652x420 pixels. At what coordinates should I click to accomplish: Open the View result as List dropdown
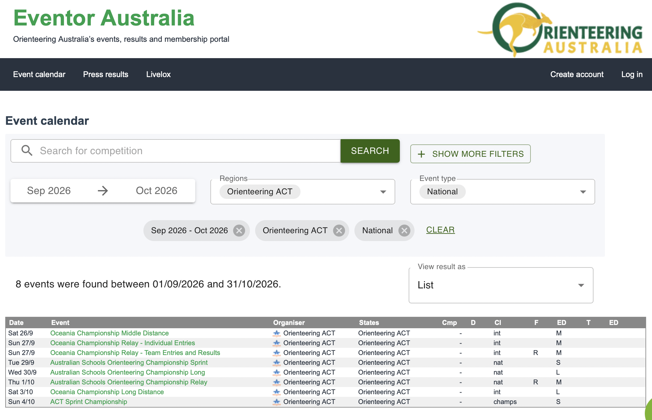[x=581, y=285]
